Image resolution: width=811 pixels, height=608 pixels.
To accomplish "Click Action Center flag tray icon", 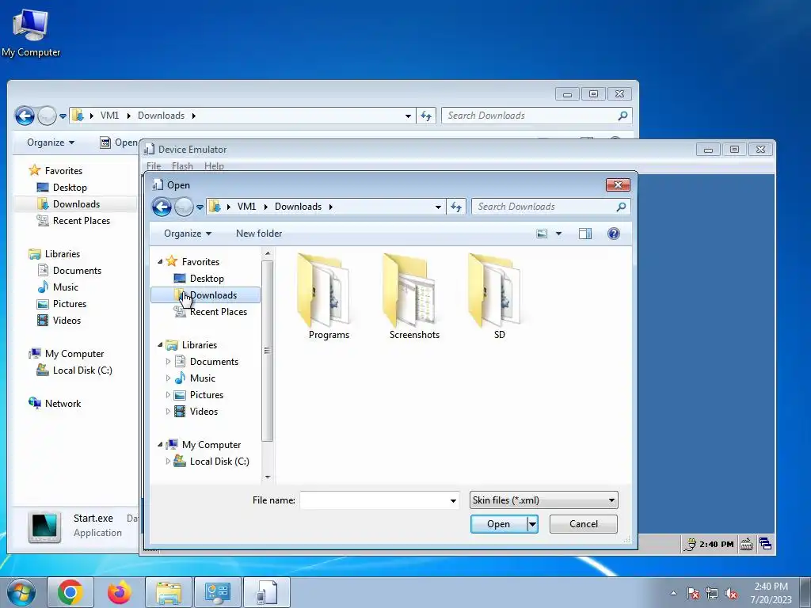I will point(693,593).
